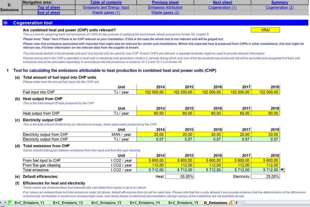Viewport: 310px width, 207px height.
Task: Open Emissions and Energy Input link
Action: pos(106,8)
